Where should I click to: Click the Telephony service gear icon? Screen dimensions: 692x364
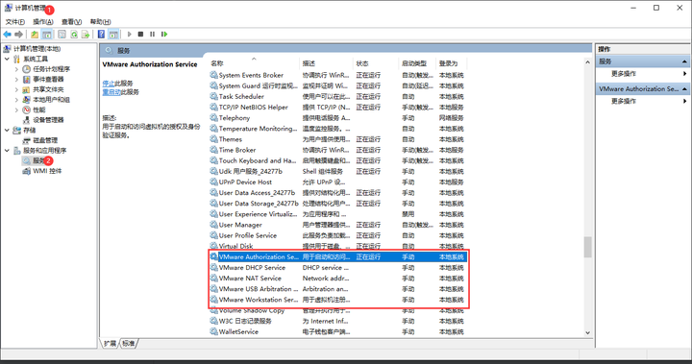point(213,118)
